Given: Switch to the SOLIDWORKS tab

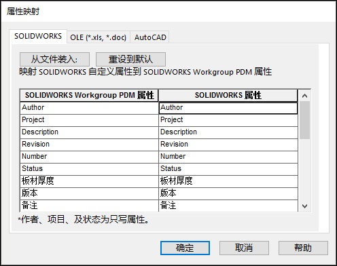Looking at the screenshot, I should pos(38,36).
